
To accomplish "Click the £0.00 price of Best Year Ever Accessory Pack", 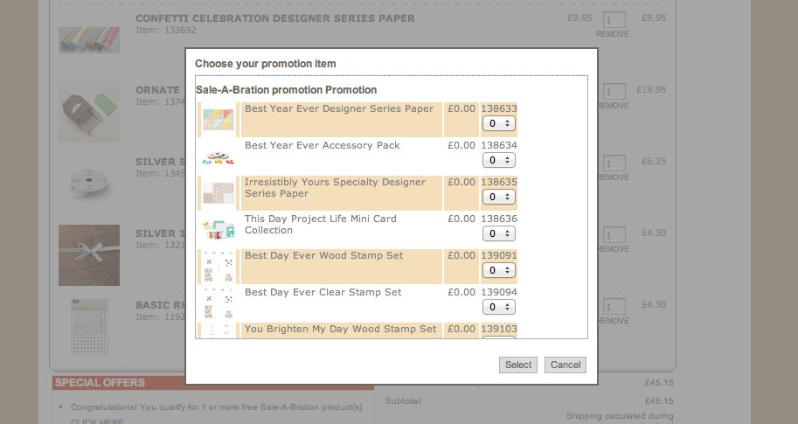I will [x=461, y=146].
